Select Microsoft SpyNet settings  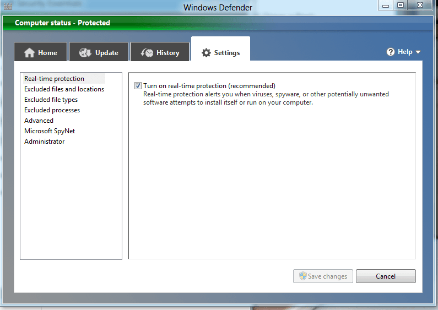50,131
